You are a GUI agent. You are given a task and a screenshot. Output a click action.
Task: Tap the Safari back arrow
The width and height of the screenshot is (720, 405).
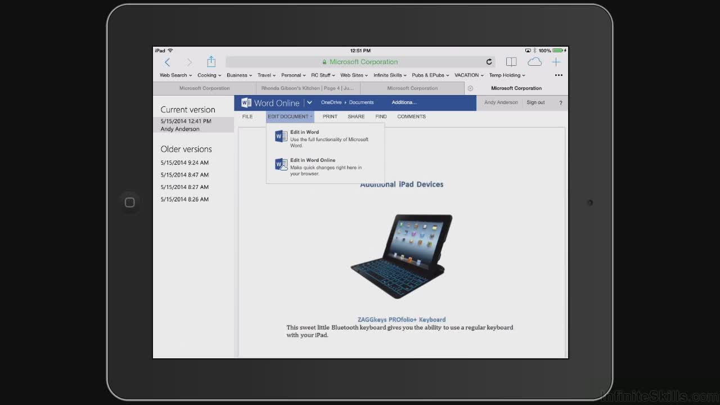point(167,62)
